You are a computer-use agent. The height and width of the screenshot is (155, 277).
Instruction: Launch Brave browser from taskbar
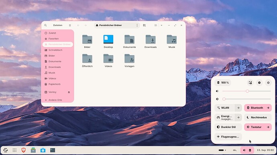[x=24, y=150]
